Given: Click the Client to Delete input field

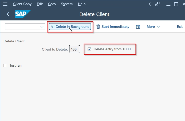Looking at the screenshot, I should [74, 49].
